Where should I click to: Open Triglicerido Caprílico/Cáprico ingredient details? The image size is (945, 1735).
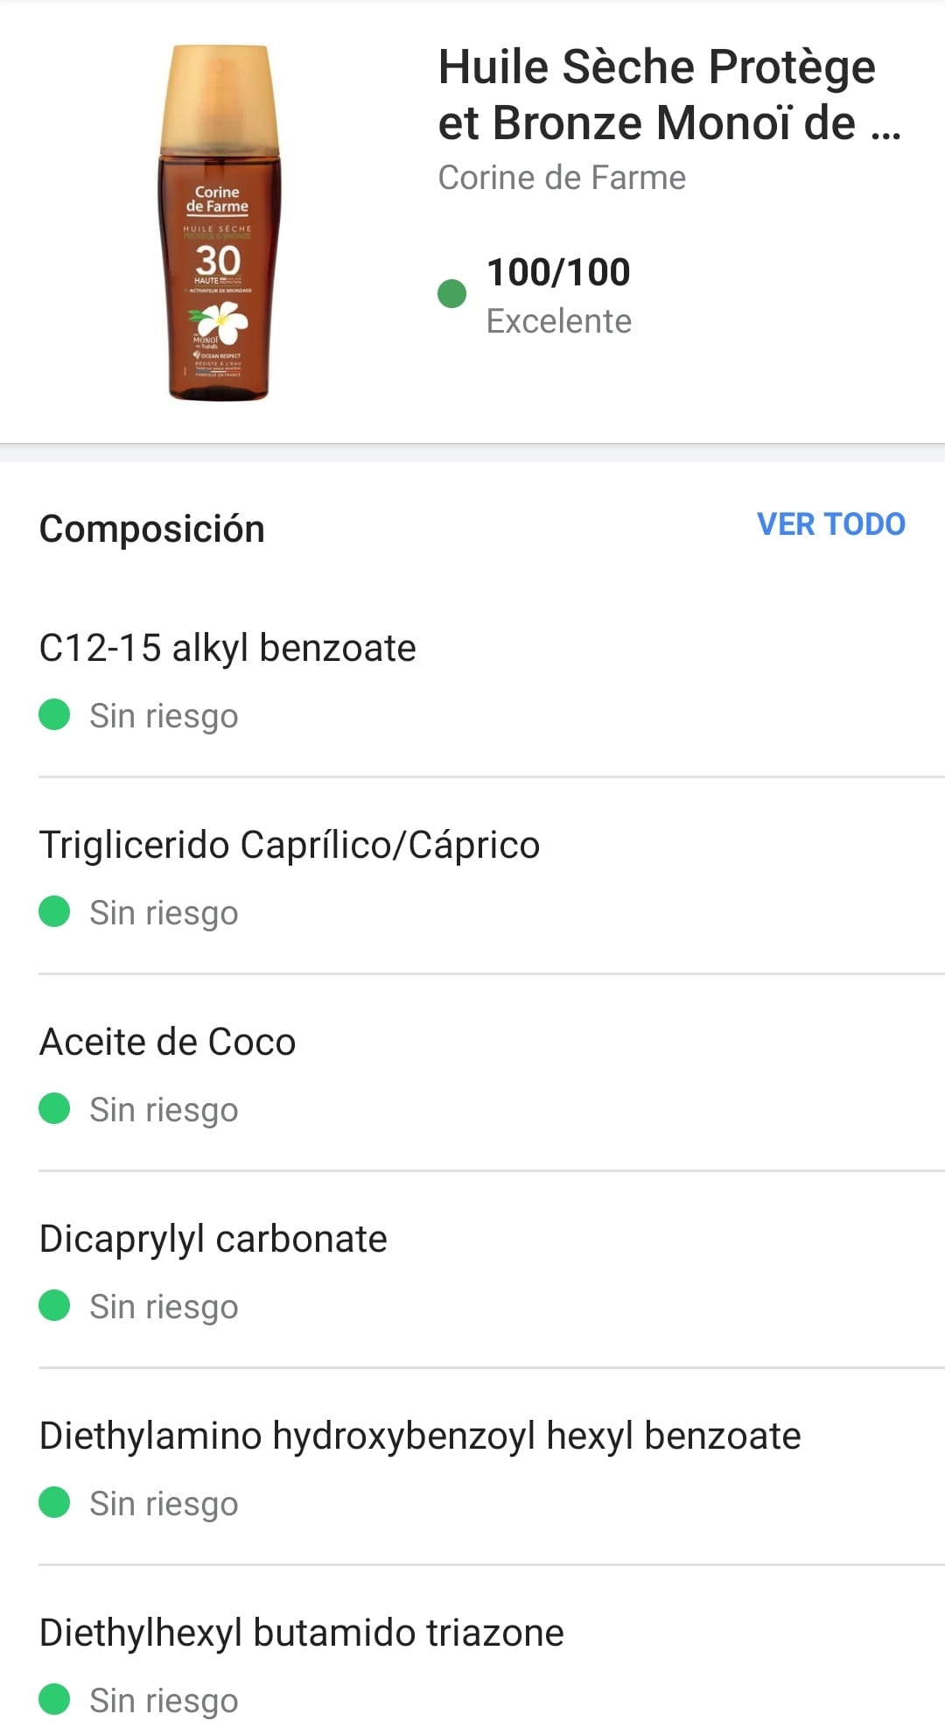click(290, 846)
